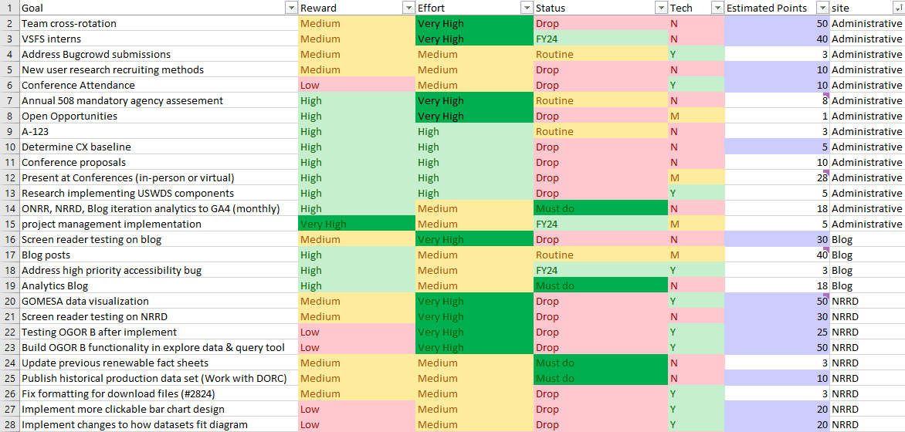This screenshot has height=432, width=905.
Task: Expand the Effort column filter arrow
Action: [526, 8]
